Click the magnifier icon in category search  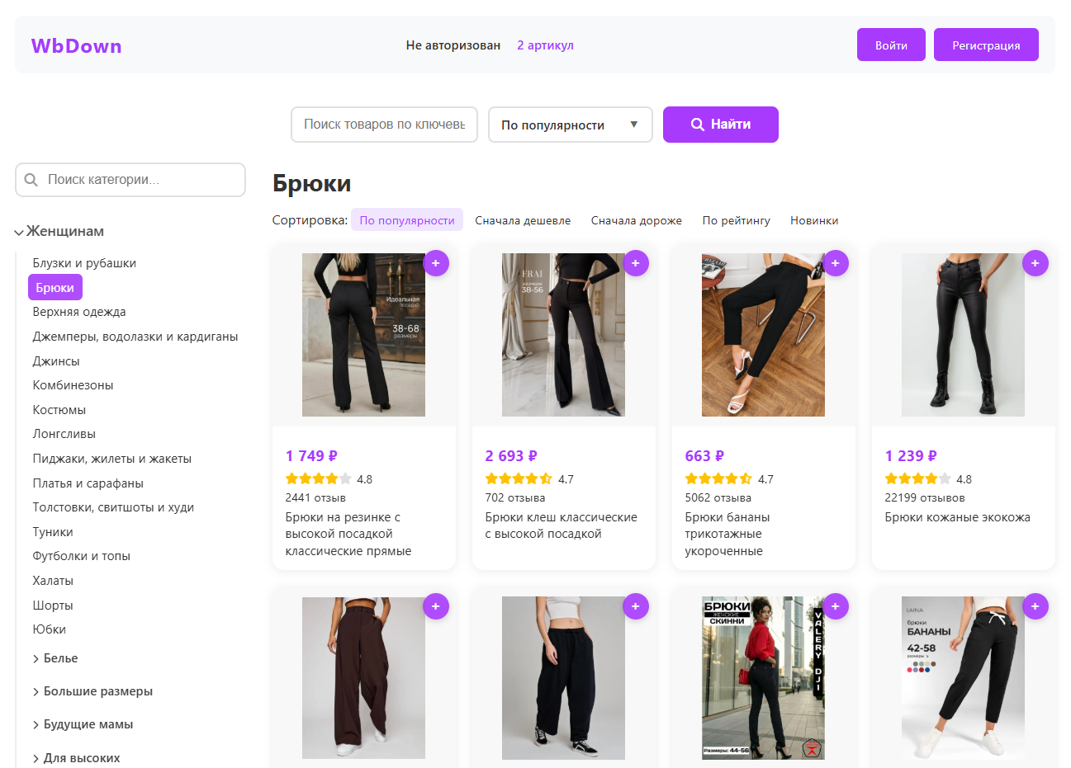pos(31,180)
